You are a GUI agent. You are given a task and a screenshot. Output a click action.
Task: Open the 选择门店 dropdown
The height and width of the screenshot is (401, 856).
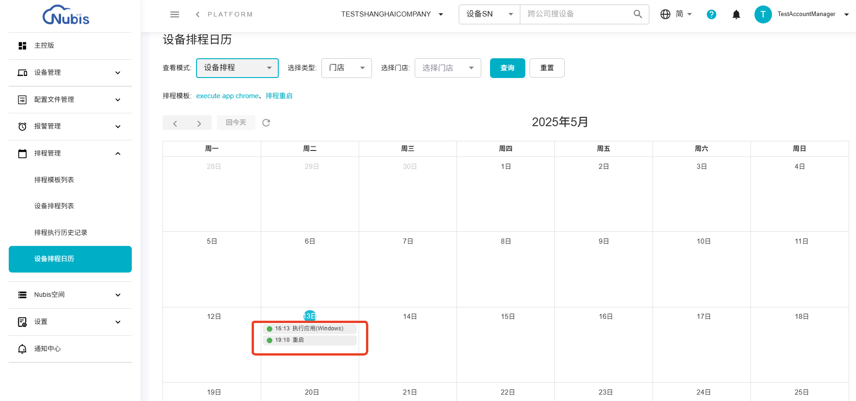[448, 68]
